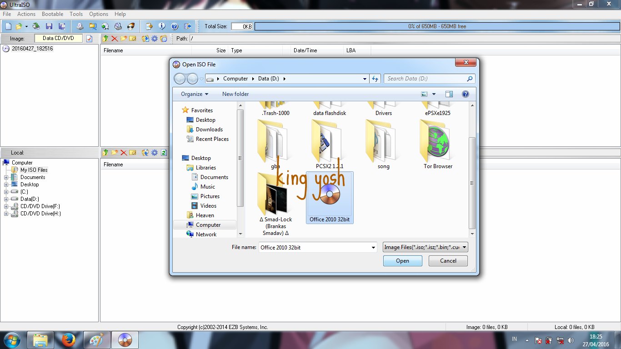Select the Tor Browser folder

click(x=438, y=145)
